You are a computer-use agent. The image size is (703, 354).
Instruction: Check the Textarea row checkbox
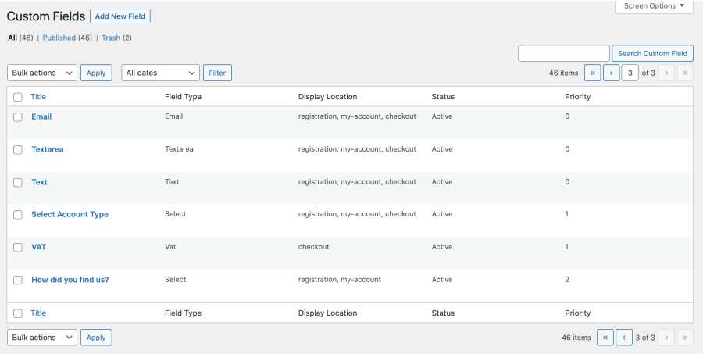[x=18, y=149]
